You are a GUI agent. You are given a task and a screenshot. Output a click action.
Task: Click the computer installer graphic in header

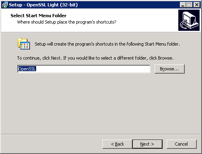coord(189,20)
